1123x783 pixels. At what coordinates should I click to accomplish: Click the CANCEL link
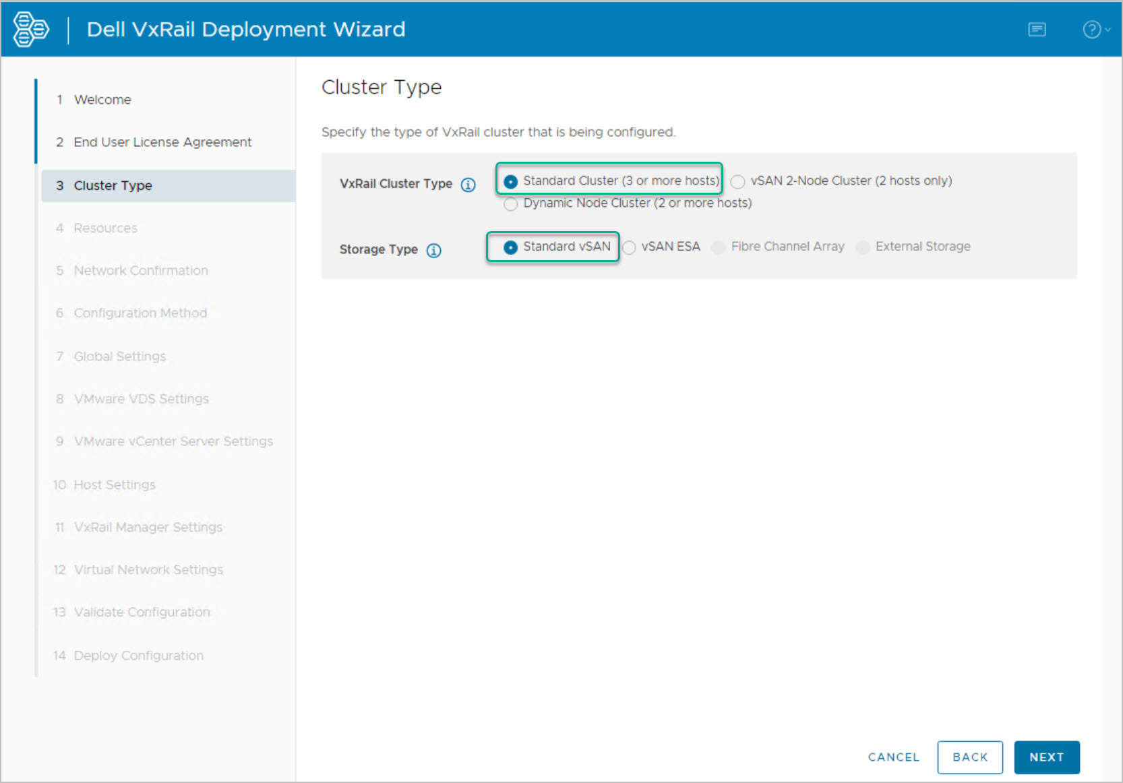click(x=893, y=757)
